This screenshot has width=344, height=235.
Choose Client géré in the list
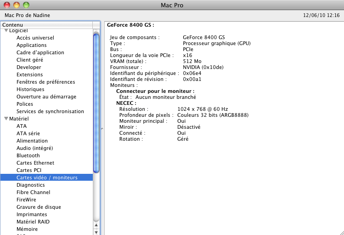pyautogui.click(x=29, y=60)
